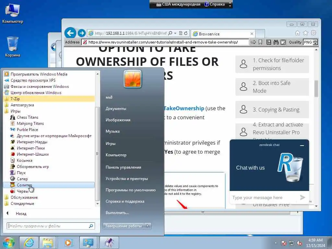This screenshot has width=332, height=249.
Task: Open Проигрыватель Windows Media
Action: (39, 74)
